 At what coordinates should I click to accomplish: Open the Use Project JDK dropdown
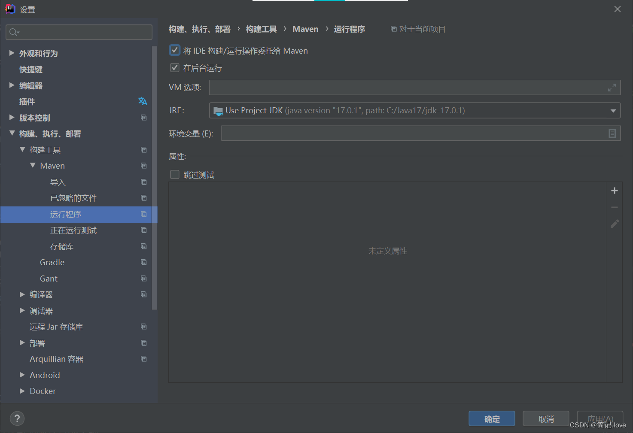613,110
